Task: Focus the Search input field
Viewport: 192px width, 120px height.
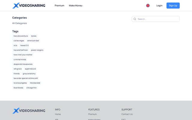Action: [156, 19]
